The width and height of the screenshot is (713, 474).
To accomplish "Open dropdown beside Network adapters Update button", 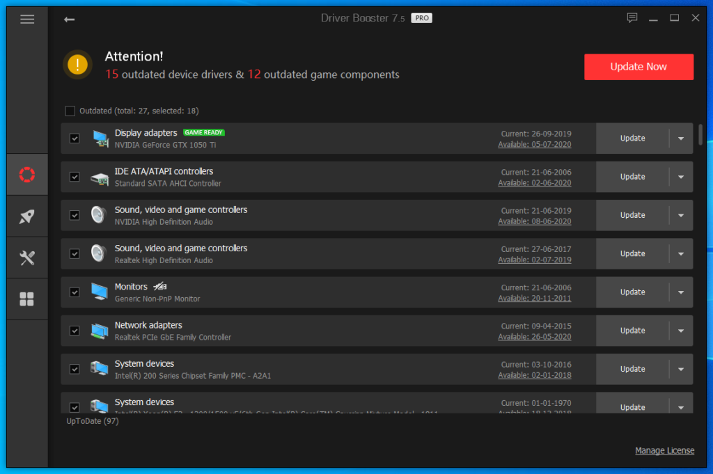I will [x=682, y=330].
